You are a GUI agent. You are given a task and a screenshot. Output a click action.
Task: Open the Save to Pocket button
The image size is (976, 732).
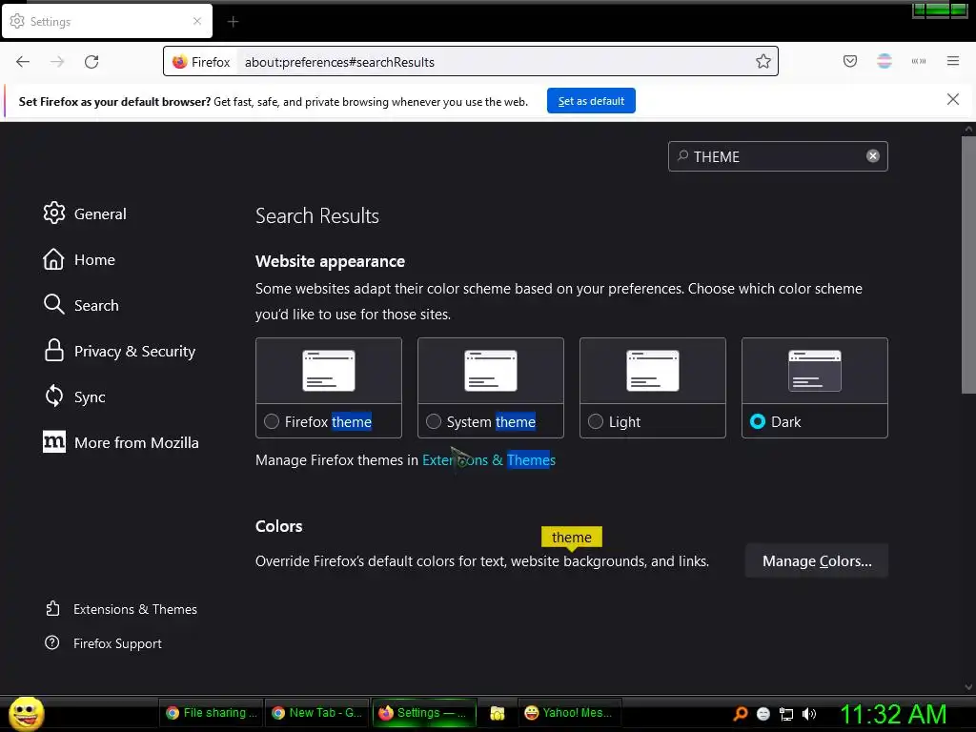click(849, 61)
